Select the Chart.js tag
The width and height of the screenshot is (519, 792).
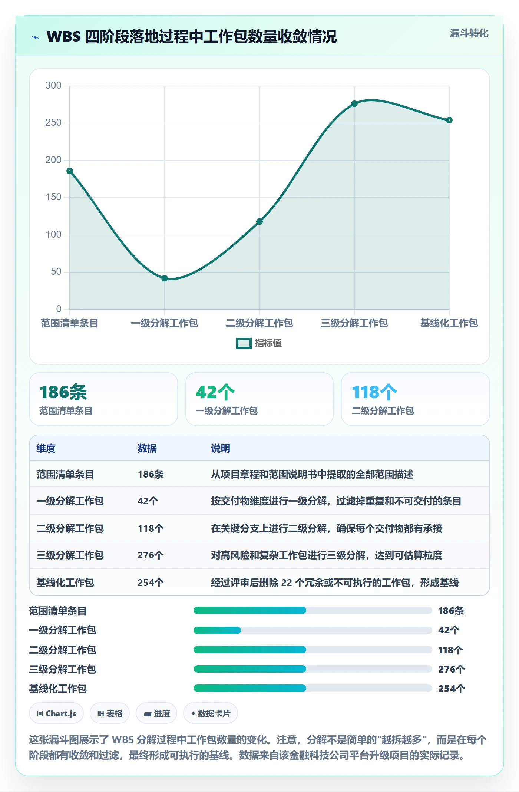pyautogui.click(x=56, y=713)
